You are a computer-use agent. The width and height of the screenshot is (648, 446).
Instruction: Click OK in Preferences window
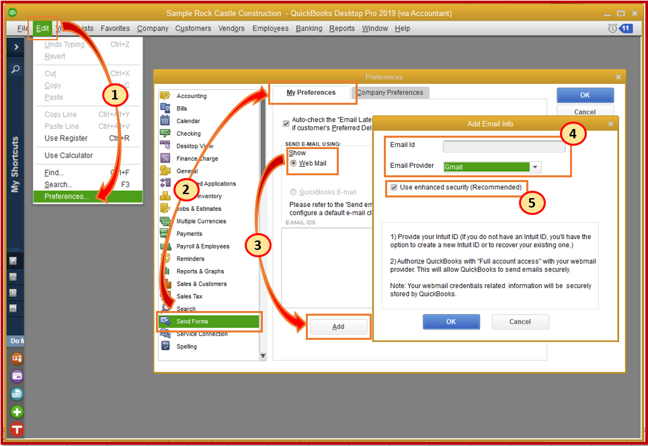(x=585, y=95)
